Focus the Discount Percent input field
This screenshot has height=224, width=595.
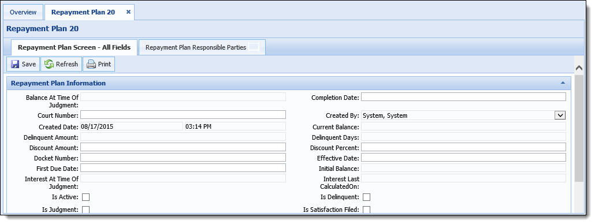click(463, 147)
